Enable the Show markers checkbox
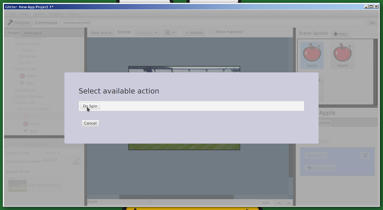Screen dimensions: 383x210 tap(211, 32)
